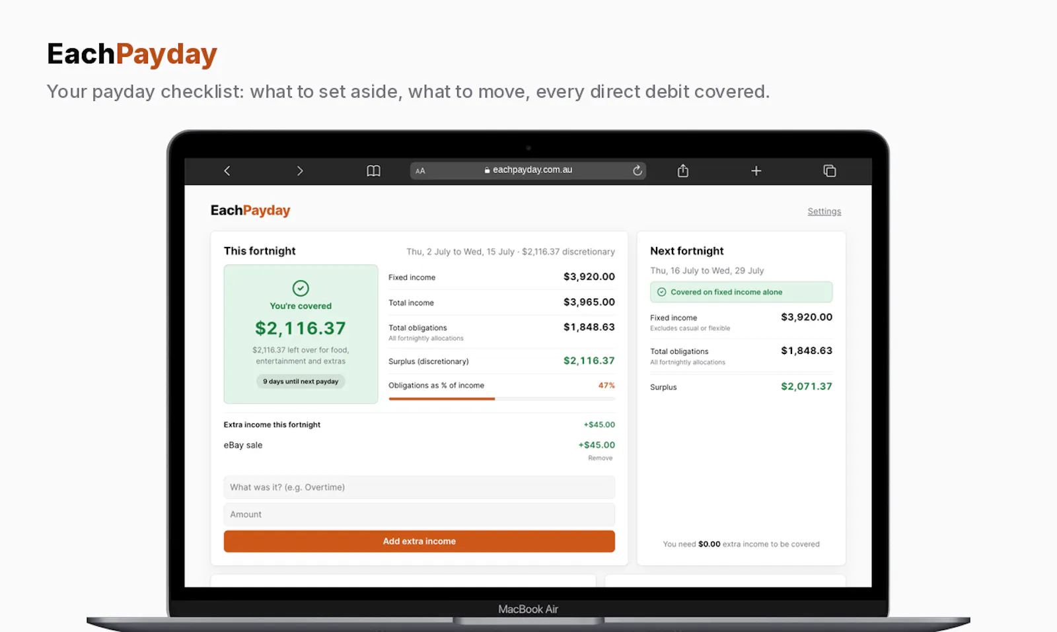Remove the eBay sale extra income
The image size is (1057, 632).
point(601,458)
